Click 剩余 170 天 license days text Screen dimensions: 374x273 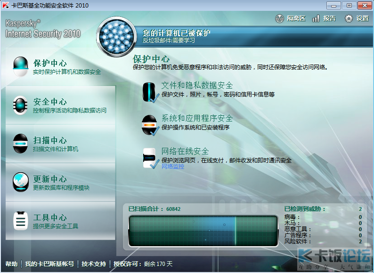[158, 264]
